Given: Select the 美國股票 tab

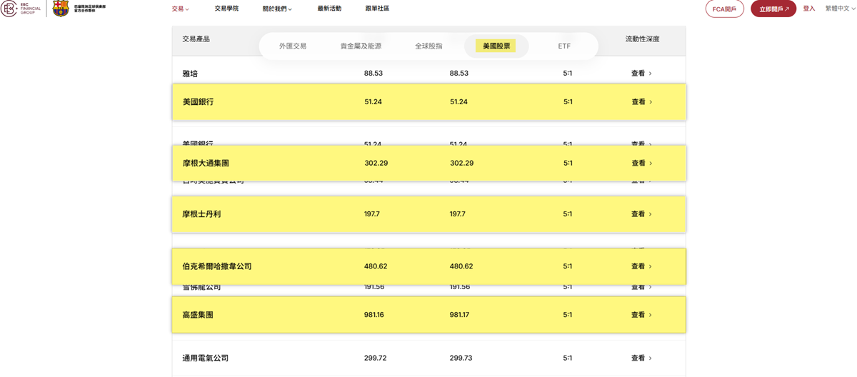Looking at the screenshot, I should click(x=496, y=46).
